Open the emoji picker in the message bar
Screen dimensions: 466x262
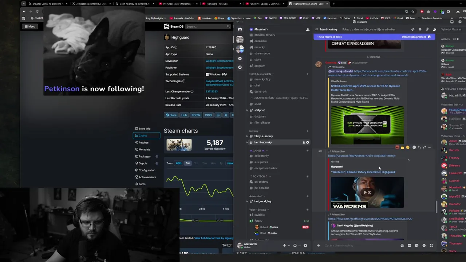click(424, 246)
